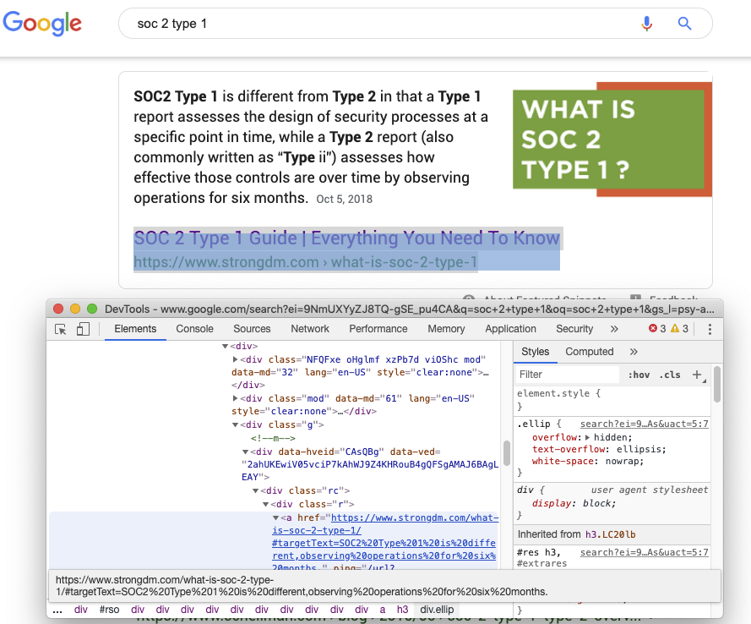Screen dimensions: 751x624
Task: Select h3 in DOM breadcrumb bar
Action: click(x=402, y=610)
